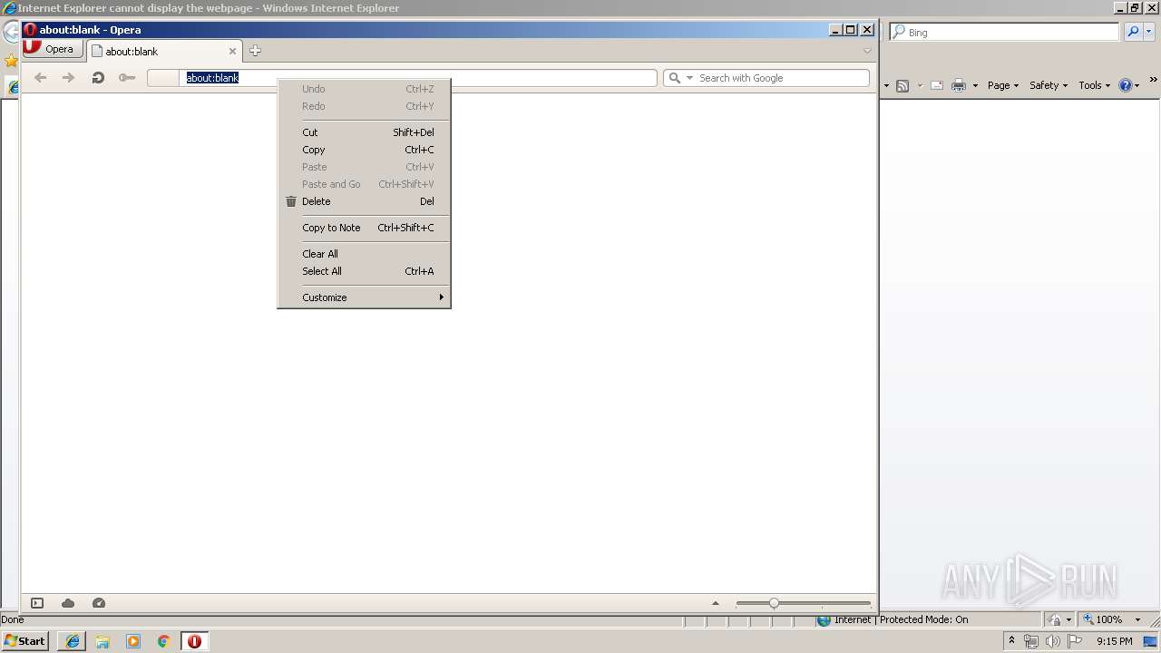The width and height of the screenshot is (1161, 653).
Task: Open IE search provider dropdown arrow
Action: tap(1149, 32)
